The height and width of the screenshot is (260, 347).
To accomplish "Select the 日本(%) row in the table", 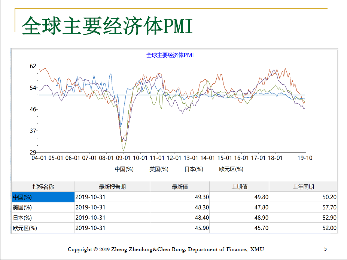I will coord(43,218).
